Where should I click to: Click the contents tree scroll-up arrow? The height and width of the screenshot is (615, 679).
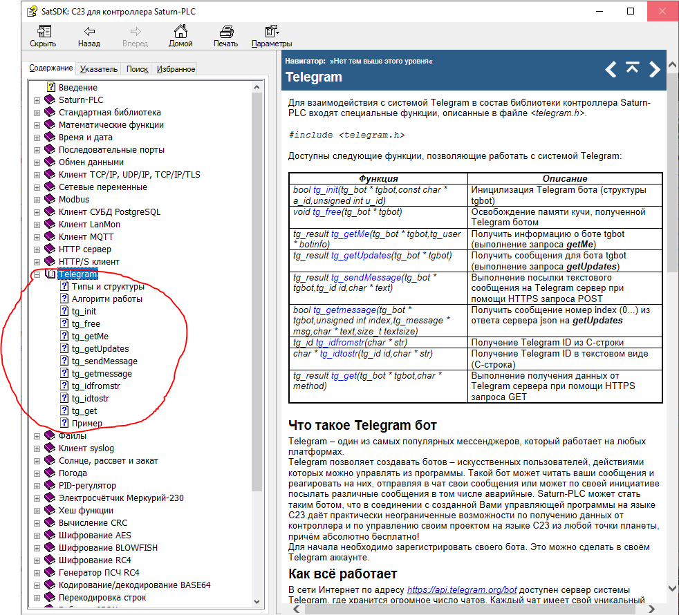tap(257, 87)
